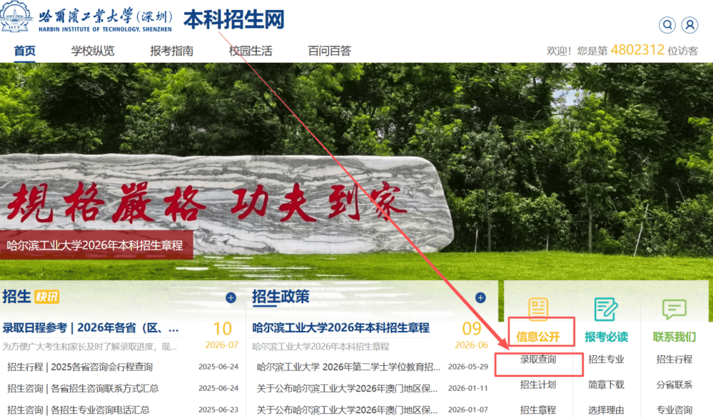Viewport: 713px width, 418px height.
Task: Click the 信息公开 document icon
Action: click(x=539, y=309)
